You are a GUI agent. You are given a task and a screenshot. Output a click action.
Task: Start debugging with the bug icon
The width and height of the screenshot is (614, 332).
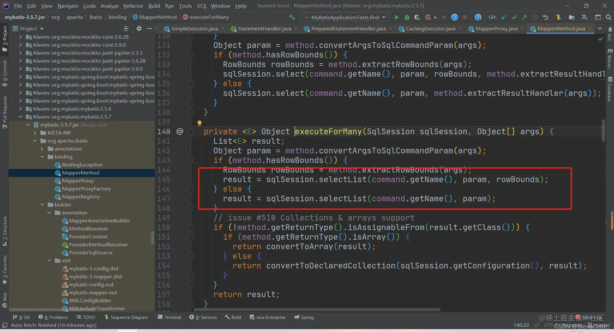[x=407, y=17]
